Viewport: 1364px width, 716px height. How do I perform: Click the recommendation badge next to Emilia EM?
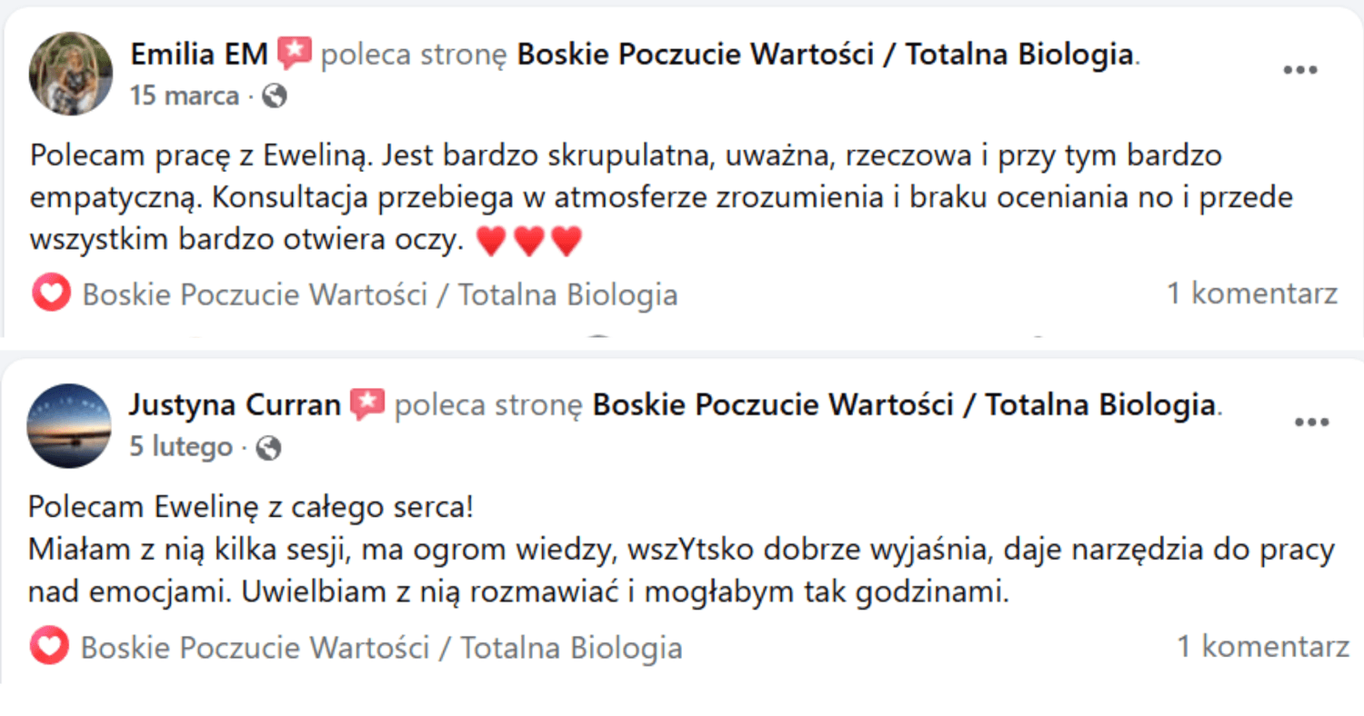[294, 55]
